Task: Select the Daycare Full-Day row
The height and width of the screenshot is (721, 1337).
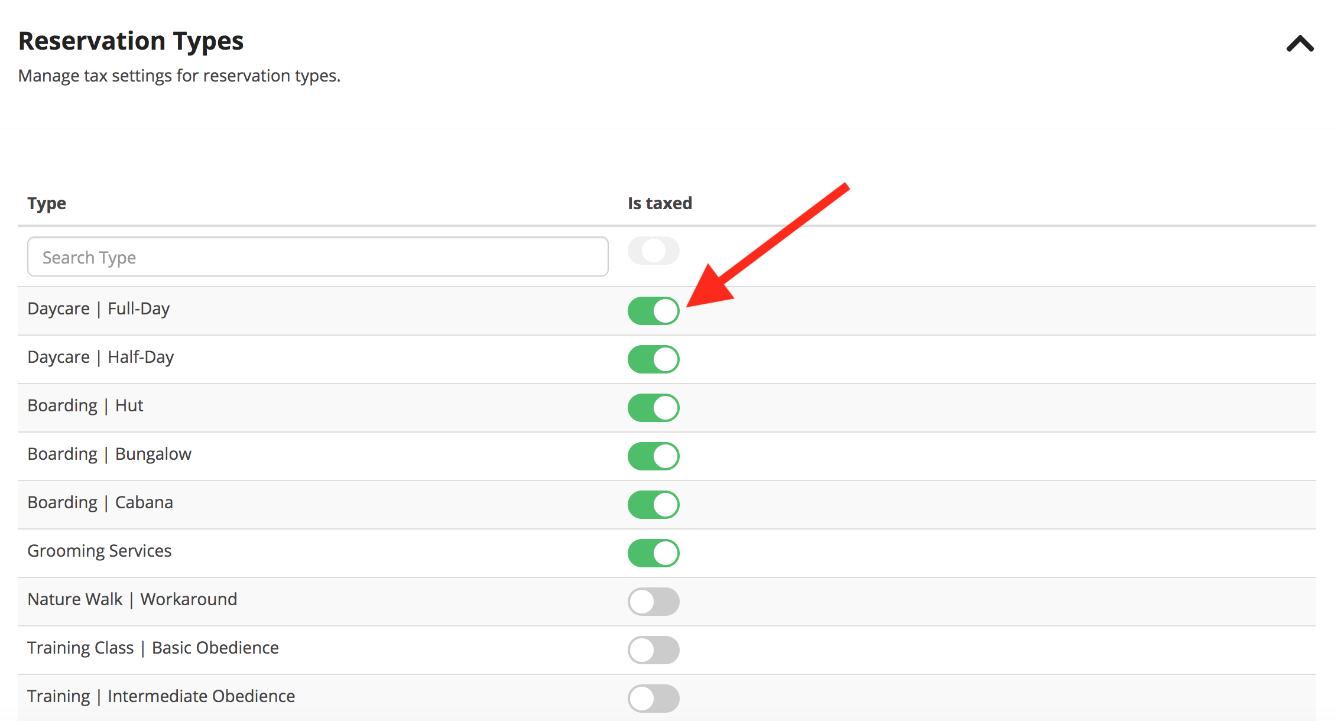Action: [x=99, y=308]
